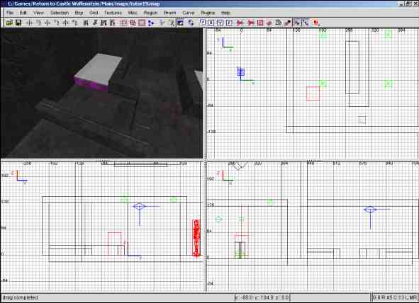Click the weld patch points icon
The width and height of the screenshot is (419, 303).
[287, 23]
